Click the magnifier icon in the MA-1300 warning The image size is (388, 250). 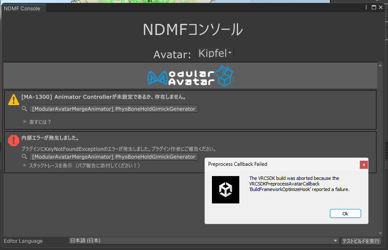(25, 109)
